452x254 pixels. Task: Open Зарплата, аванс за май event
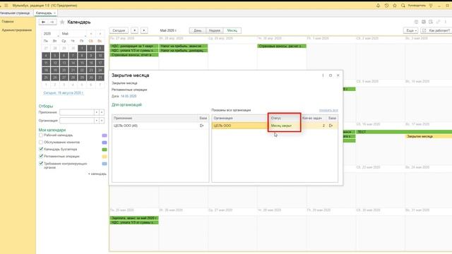point(134,218)
